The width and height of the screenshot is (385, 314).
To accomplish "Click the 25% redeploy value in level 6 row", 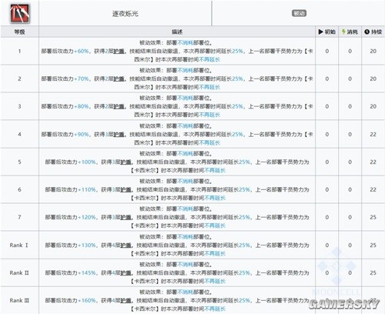I will [x=244, y=190].
